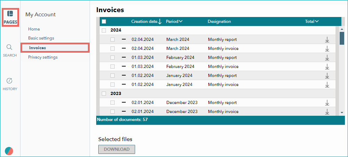
Task: Check the February 2024 Monthly invoice row
Action: (x=113, y=67)
